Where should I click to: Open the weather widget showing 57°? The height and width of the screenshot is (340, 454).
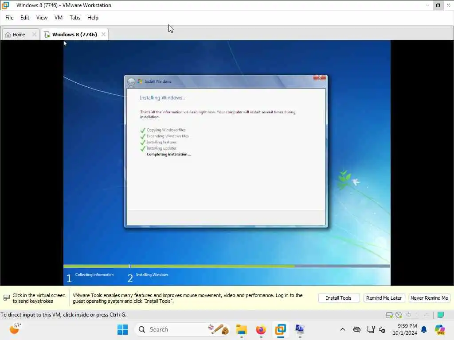[x=15, y=328]
